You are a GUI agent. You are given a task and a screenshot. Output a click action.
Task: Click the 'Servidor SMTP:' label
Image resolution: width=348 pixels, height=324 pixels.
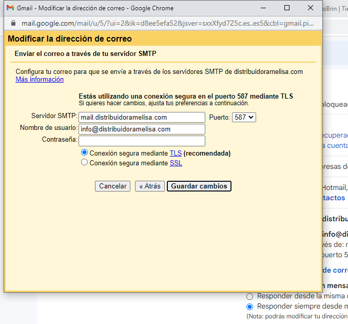point(54,116)
